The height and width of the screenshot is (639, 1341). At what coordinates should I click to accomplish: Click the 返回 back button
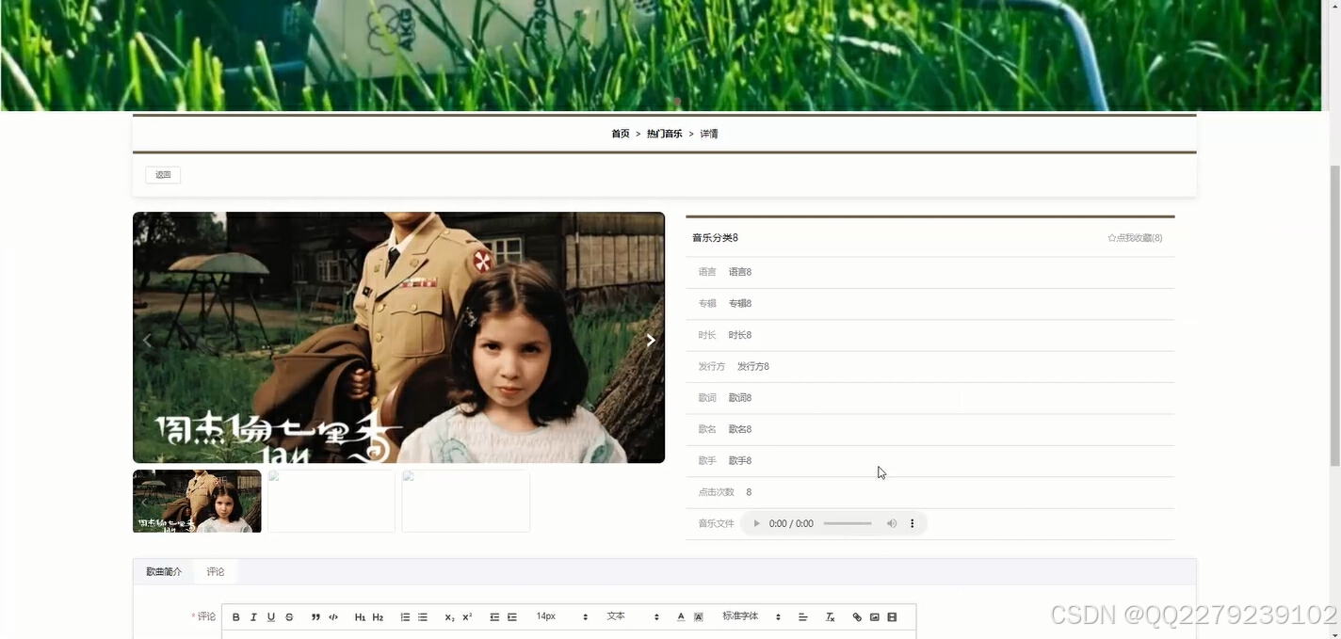click(163, 175)
